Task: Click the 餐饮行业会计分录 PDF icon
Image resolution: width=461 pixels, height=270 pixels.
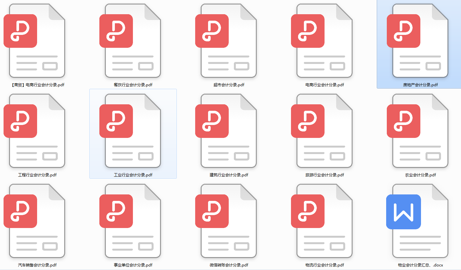Action: click(x=130, y=41)
